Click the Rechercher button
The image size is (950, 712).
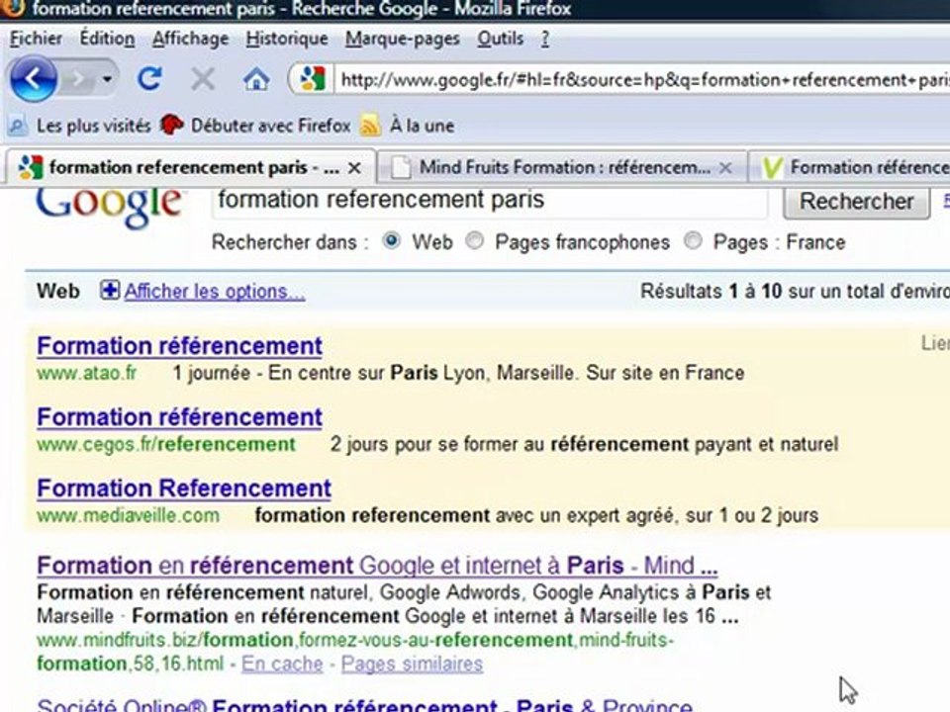pos(856,202)
